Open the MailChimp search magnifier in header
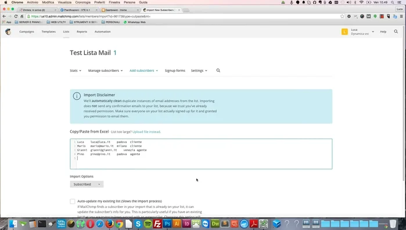This screenshot has height=230, width=406. 396,31
